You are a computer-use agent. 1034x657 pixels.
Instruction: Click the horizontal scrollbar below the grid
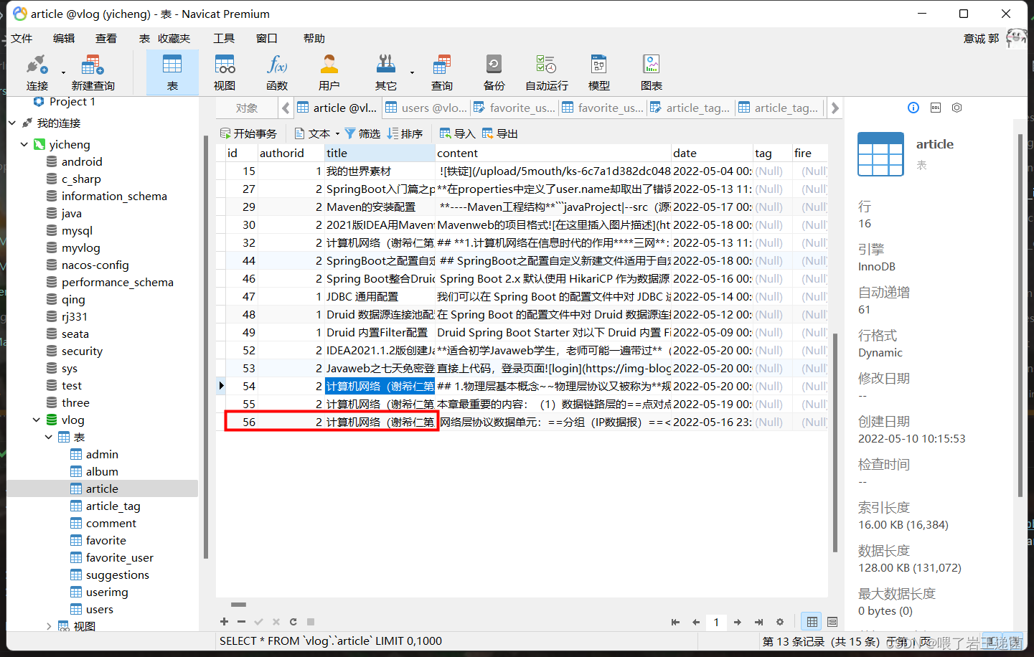coord(239,605)
